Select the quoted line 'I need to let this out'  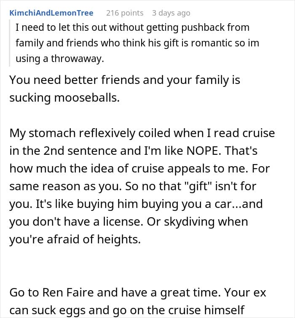pyautogui.click(x=132, y=27)
